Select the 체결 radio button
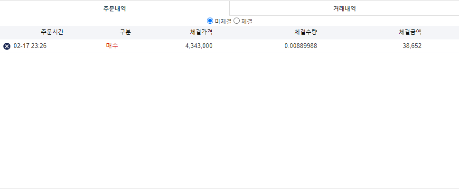Screen dimensions: 459x189 [x=236, y=21]
